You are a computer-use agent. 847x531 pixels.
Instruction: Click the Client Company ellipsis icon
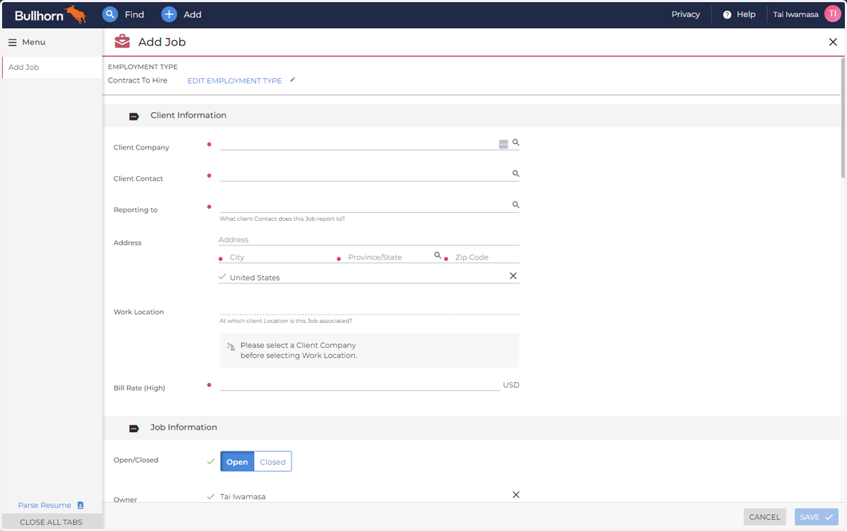coord(503,144)
